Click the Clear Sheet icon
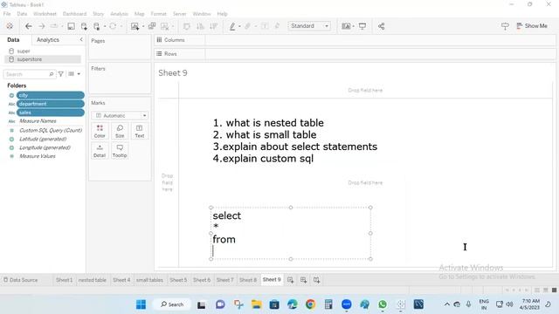Screen dimensions: 559x314 tap(165, 26)
